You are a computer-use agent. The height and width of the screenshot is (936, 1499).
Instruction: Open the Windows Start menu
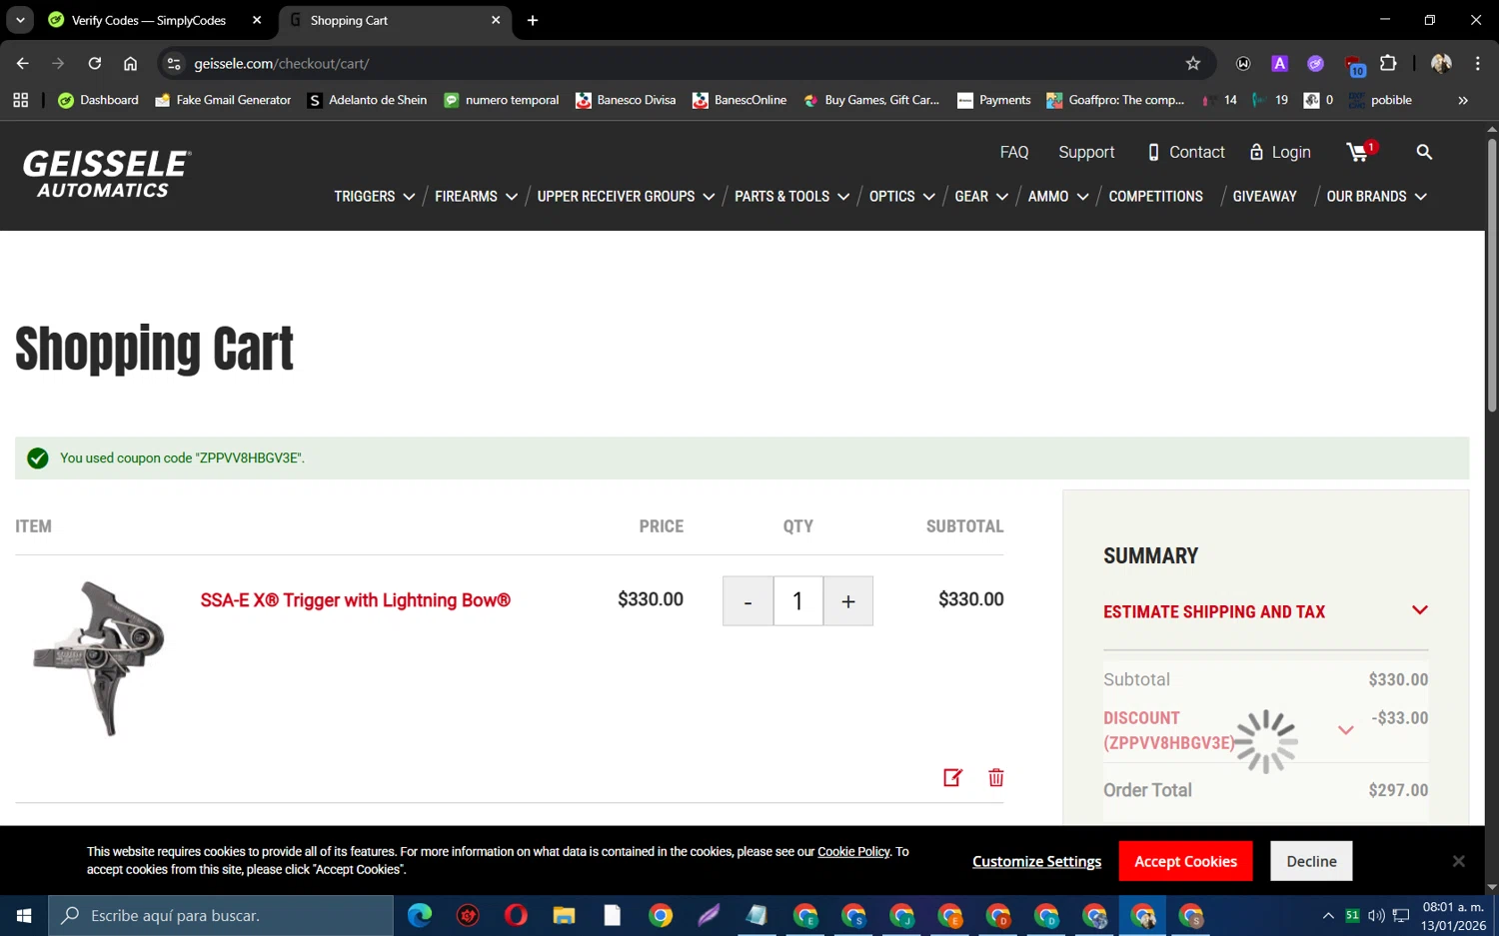(x=24, y=915)
